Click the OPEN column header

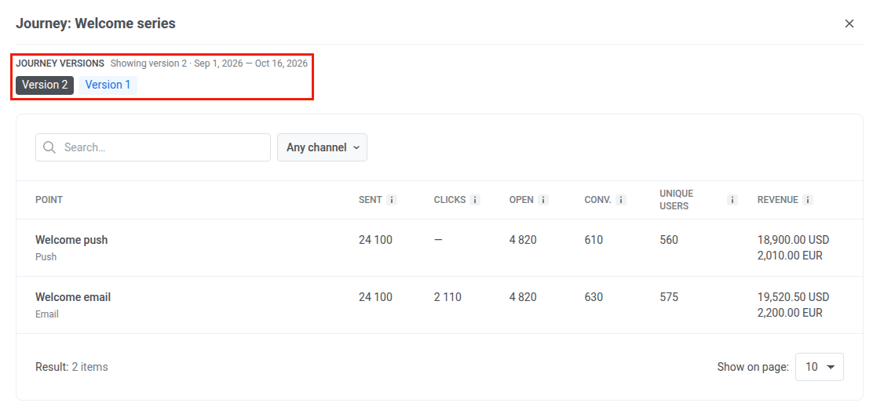click(521, 200)
